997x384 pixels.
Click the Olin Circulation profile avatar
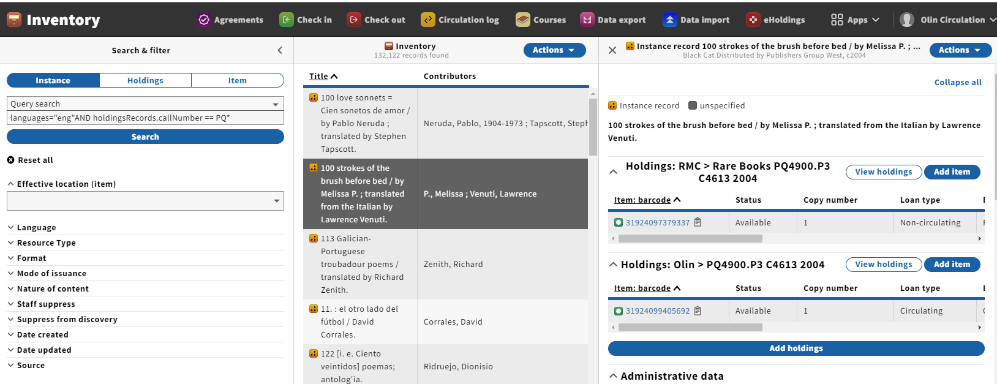907,20
